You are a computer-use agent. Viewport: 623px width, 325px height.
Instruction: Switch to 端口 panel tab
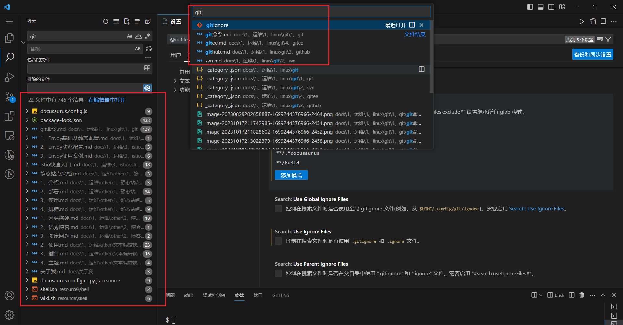[258, 295]
